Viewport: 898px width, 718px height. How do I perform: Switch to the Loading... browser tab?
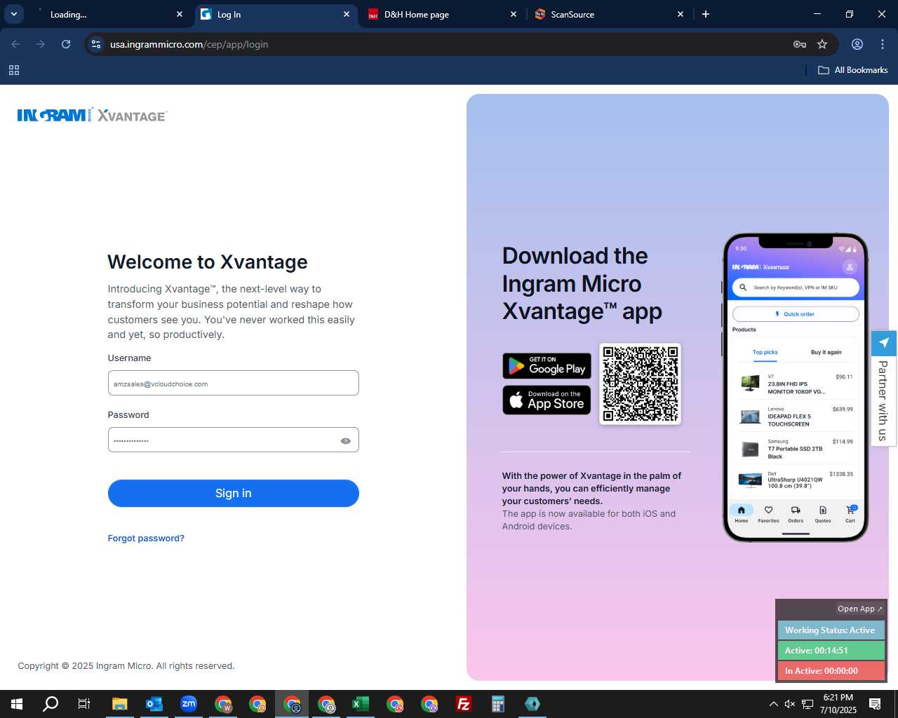coord(105,15)
